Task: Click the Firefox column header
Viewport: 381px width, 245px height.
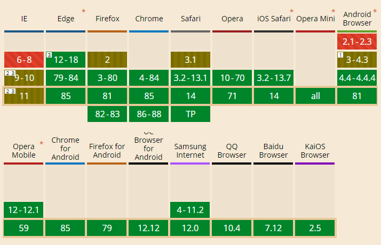Action: (107, 19)
